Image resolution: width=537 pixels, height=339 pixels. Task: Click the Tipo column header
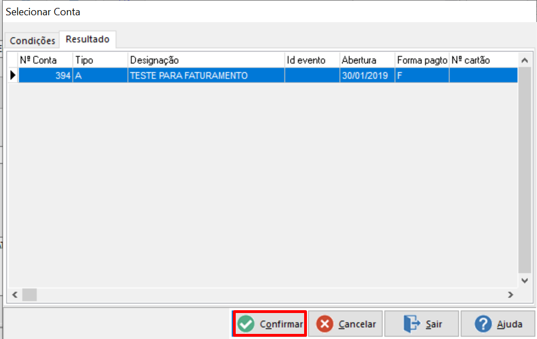pos(100,60)
